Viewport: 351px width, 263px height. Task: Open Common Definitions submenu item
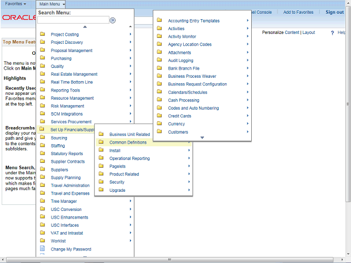click(128, 142)
